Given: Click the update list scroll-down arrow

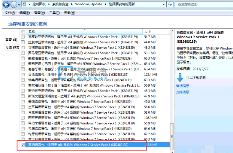Looking at the screenshot, I should coord(172,152).
